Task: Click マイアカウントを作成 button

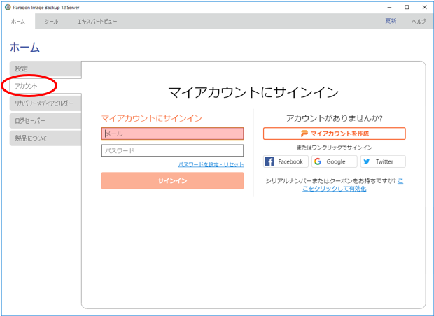Action: (335, 134)
